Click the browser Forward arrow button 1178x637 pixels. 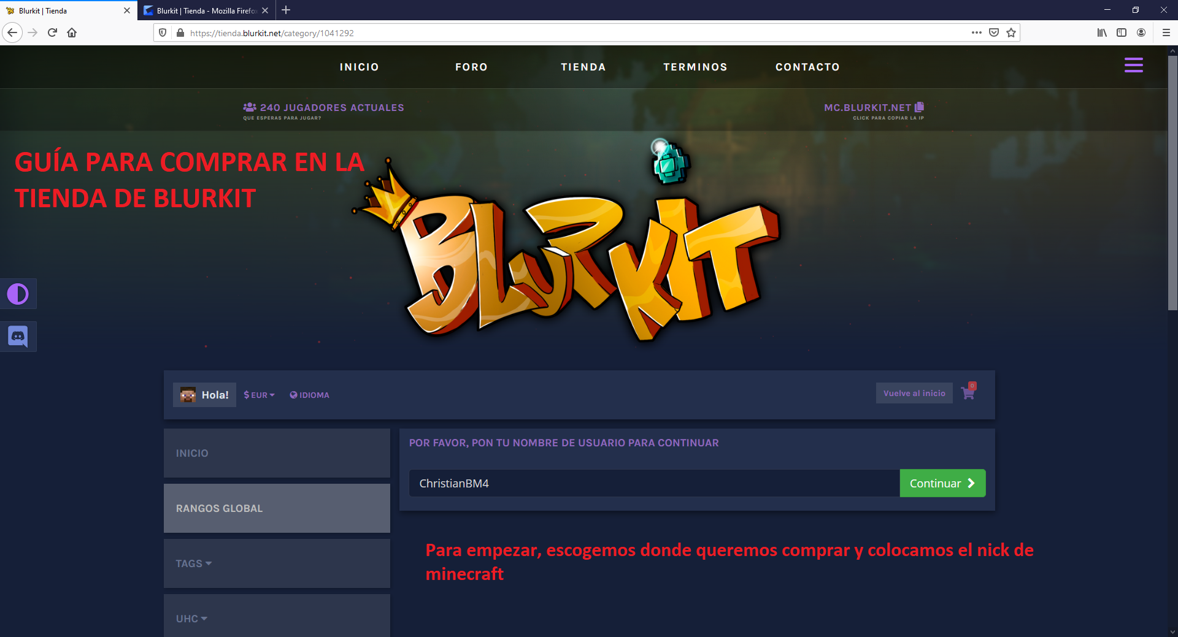[33, 32]
